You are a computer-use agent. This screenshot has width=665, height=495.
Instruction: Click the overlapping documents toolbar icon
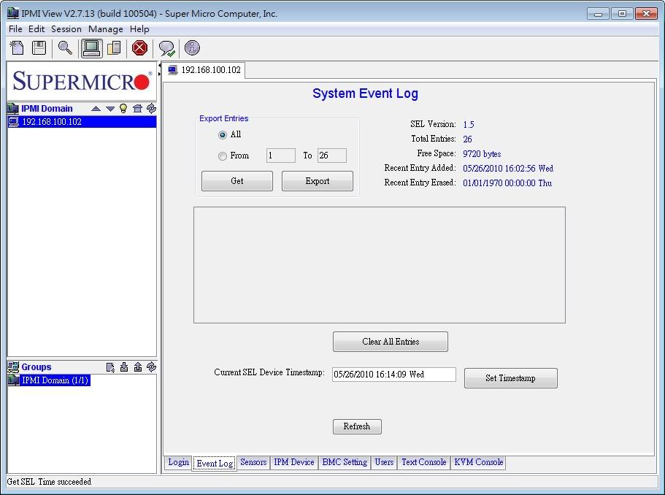tap(114, 47)
